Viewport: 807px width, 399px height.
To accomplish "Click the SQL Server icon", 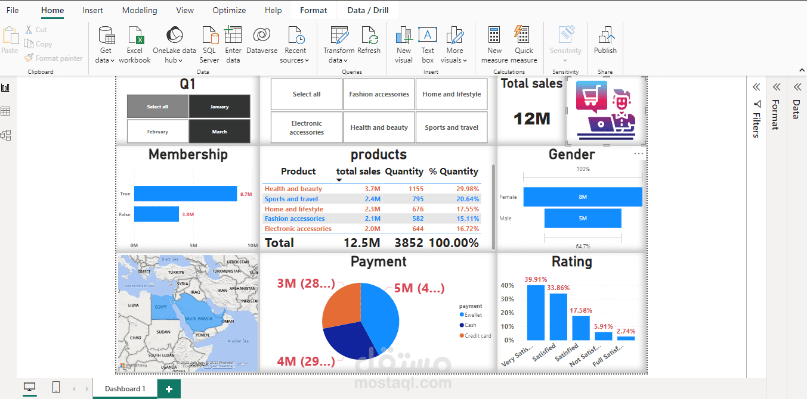I will 209,36.
